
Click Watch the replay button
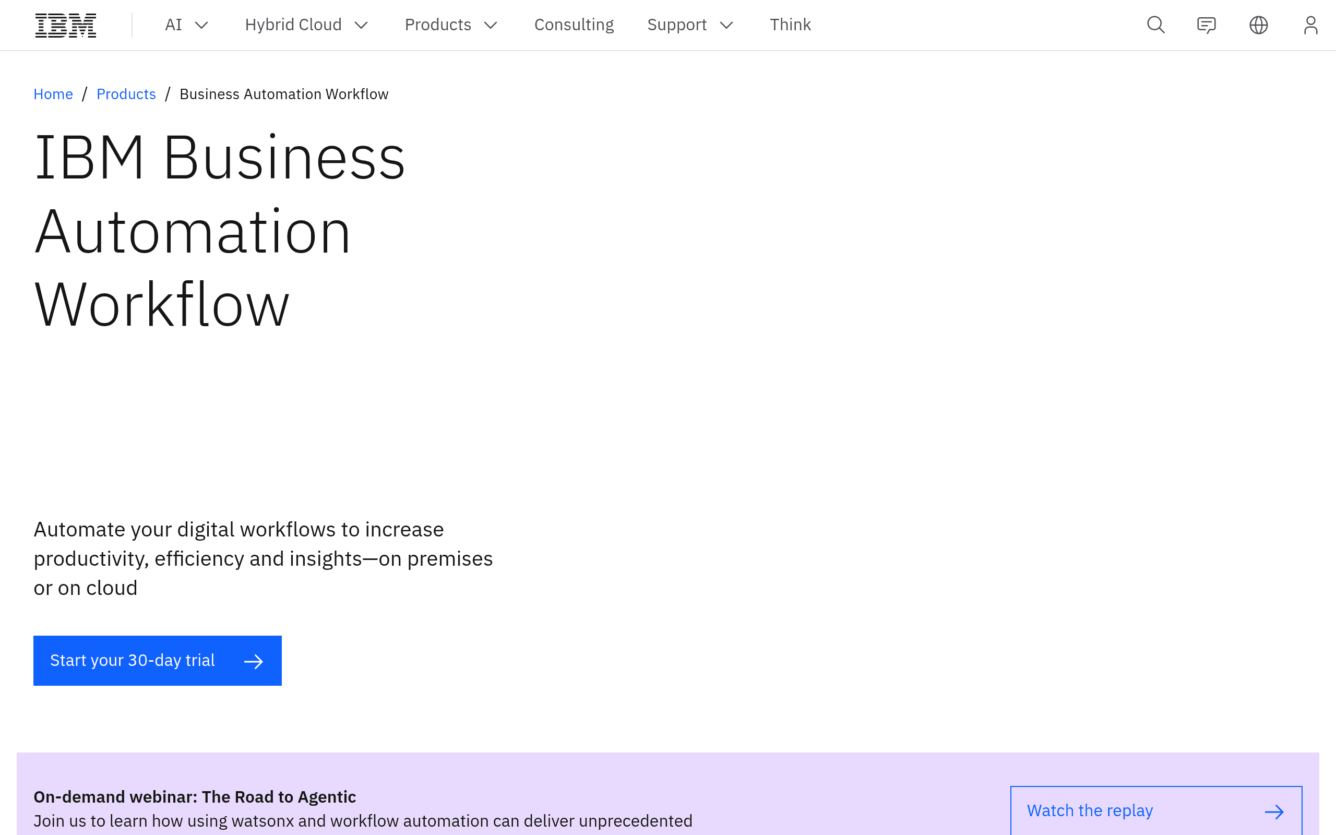coord(1156,810)
